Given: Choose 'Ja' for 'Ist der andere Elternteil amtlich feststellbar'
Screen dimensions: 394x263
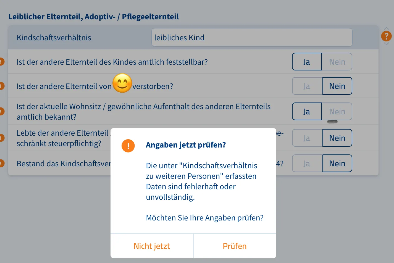Looking at the screenshot, I should pyautogui.click(x=307, y=62).
